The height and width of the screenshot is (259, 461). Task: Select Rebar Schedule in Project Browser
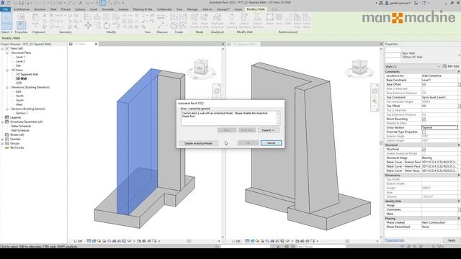click(x=21, y=127)
